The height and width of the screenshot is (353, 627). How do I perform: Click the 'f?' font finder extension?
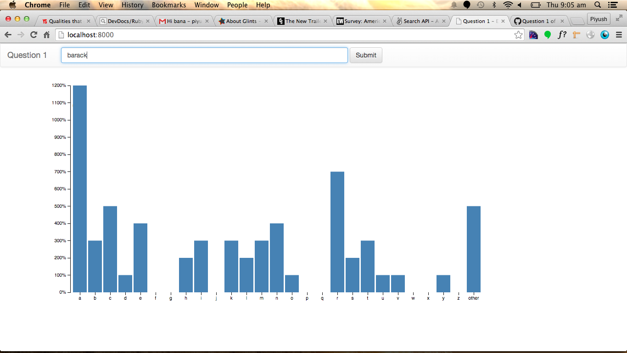point(562,35)
